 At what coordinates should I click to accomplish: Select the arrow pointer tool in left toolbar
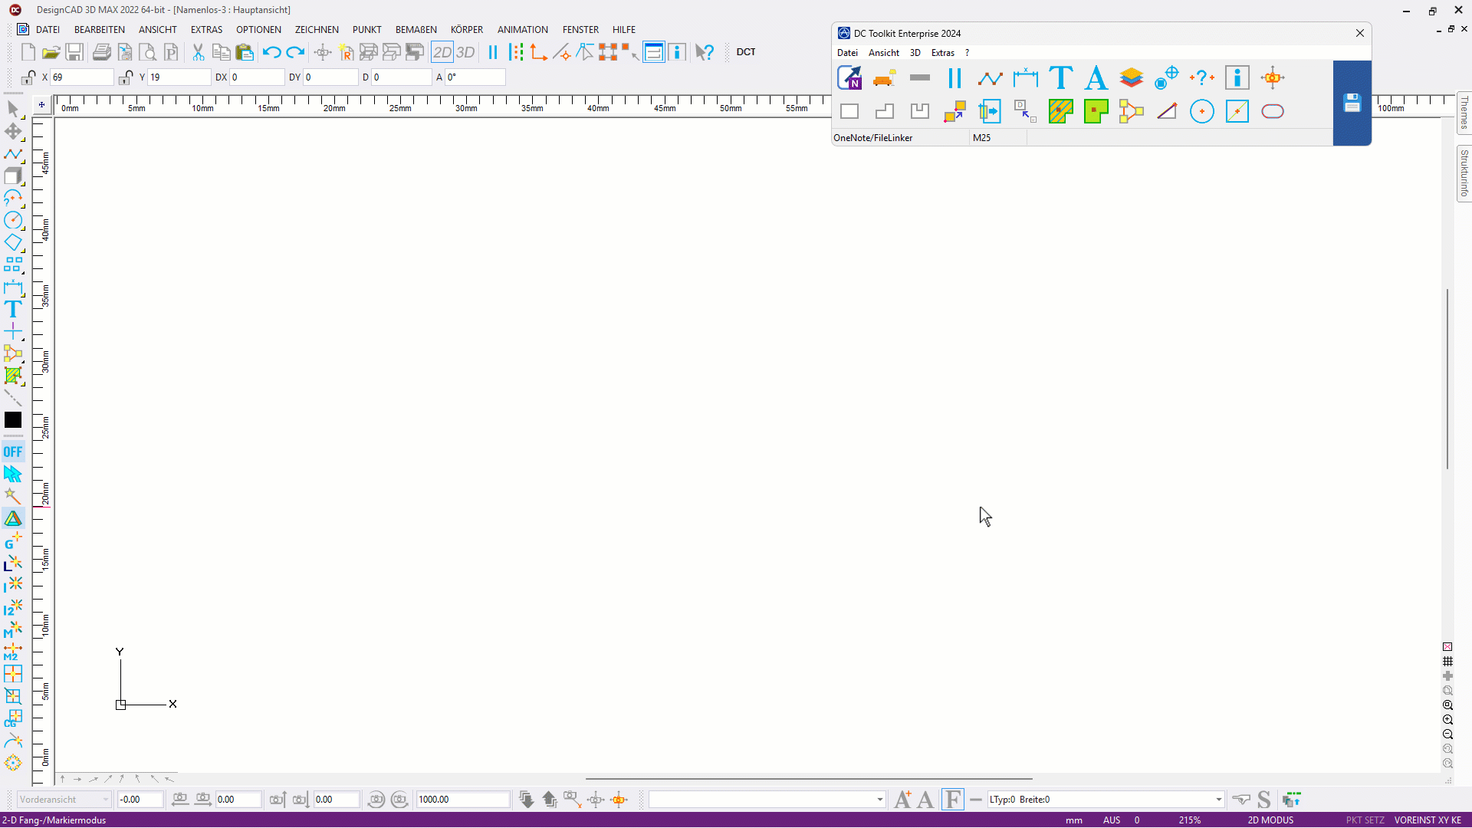click(x=13, y=109)
